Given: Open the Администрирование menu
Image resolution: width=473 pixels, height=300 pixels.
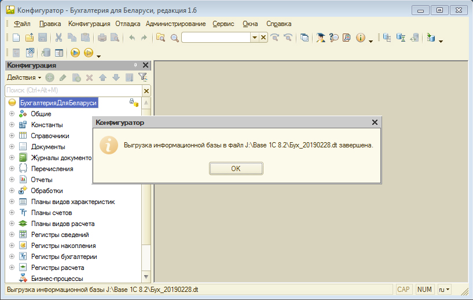Looking at the screenshot, I should point(175,24).
